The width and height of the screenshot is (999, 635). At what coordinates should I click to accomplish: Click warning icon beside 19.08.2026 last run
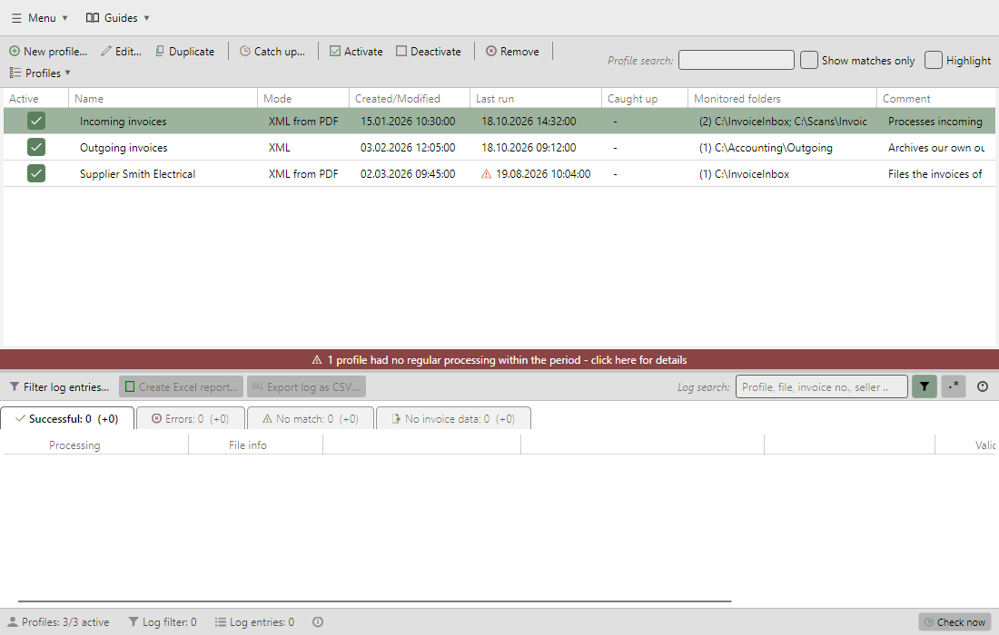tap(486, 173)
